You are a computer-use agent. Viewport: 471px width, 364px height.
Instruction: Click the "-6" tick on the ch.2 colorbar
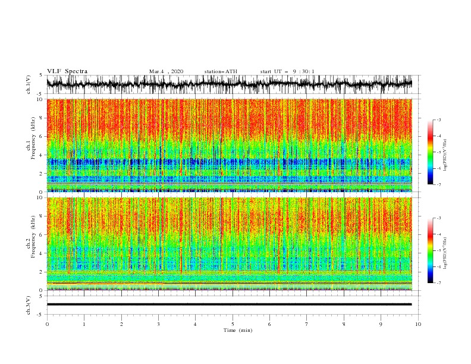point(438,266)
